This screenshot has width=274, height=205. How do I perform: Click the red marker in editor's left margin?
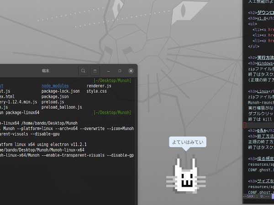click(245, 125)
